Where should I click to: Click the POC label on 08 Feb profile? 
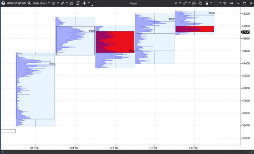[x=52, y=64]
